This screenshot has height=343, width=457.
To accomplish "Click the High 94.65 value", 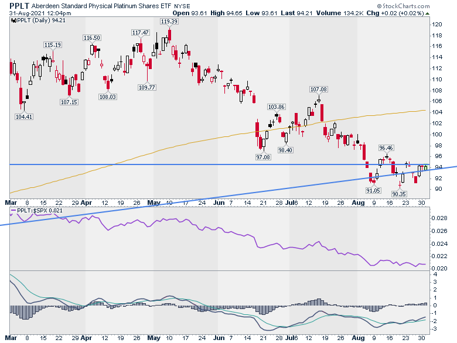I will [x=226, y=13].
